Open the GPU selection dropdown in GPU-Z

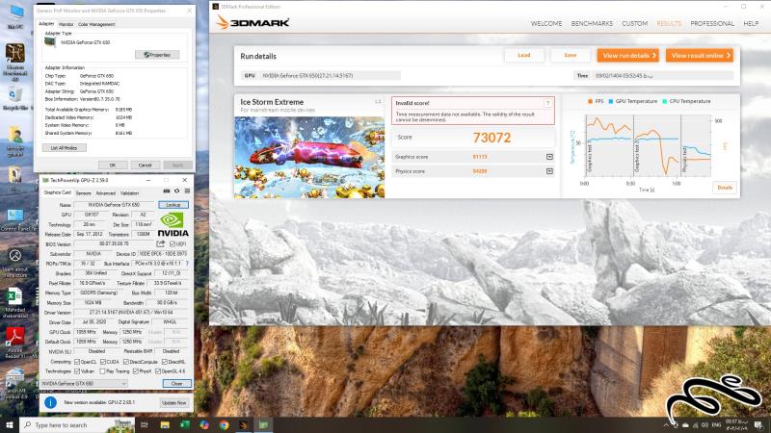84,383
